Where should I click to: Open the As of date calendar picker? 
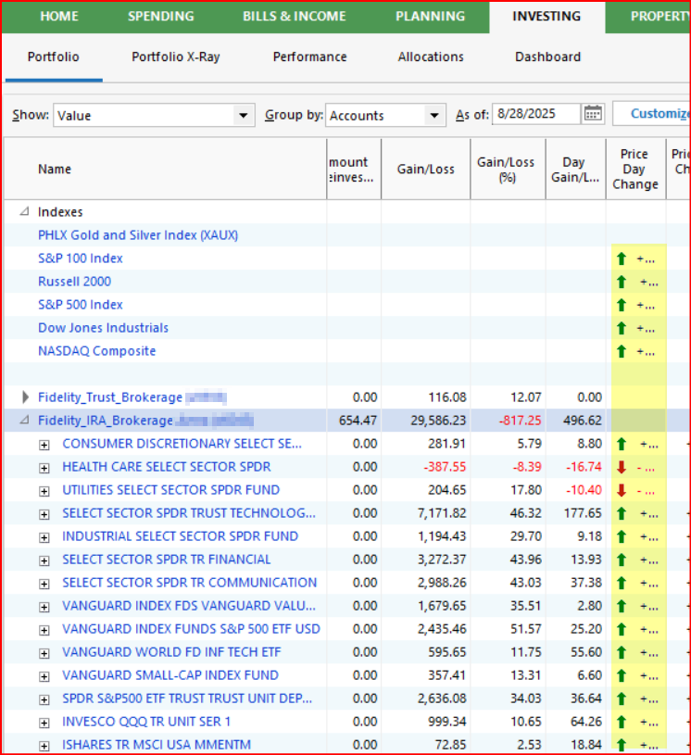point(592,114)
